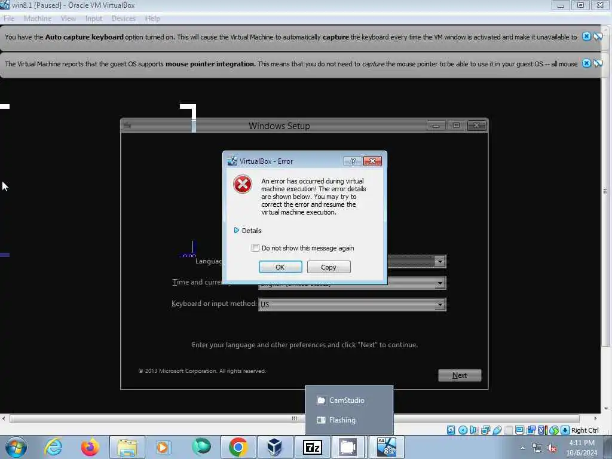Viewport: 612px width, 459px height.
Task: Close the VirtualBox Error dialog
Action: pos(372,161)
